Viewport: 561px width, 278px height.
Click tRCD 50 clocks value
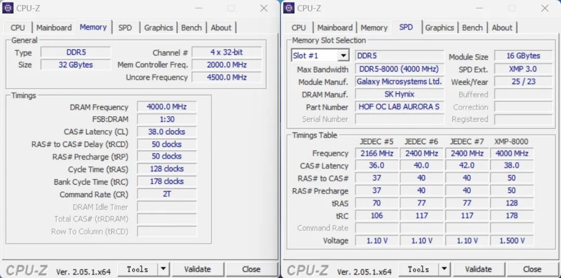click(167, 144)
